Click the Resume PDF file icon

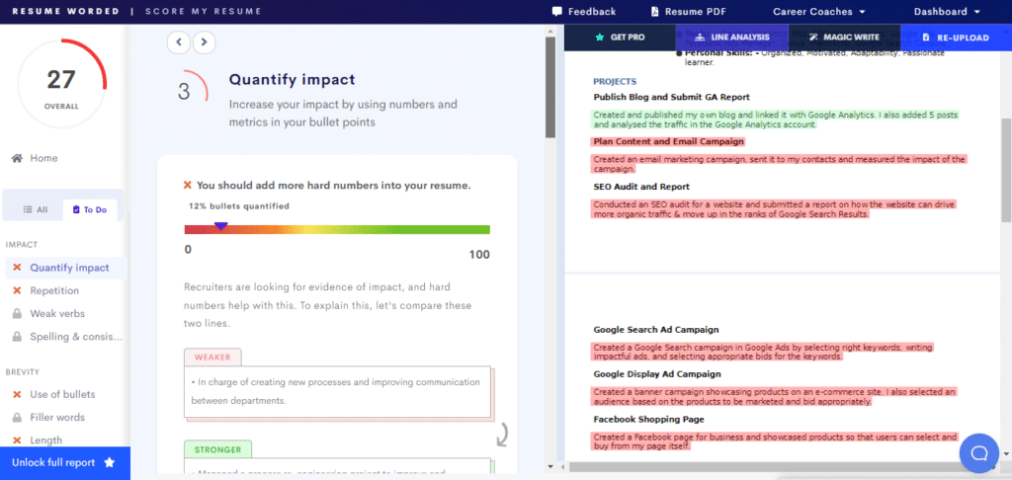point(654,12)
